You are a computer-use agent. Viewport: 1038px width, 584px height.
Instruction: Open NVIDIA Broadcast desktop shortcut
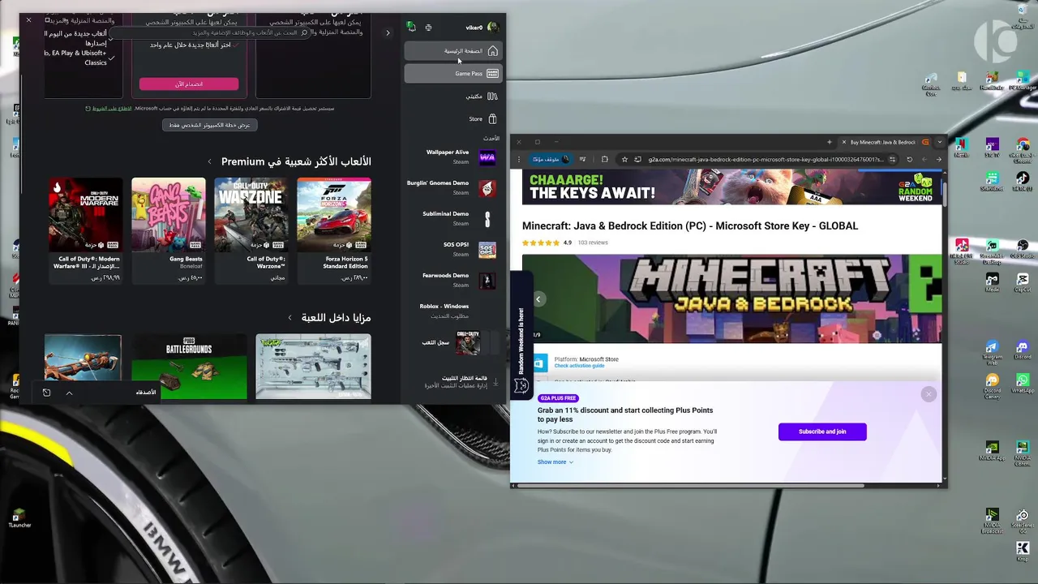992,520
